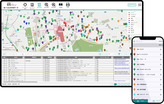Expand the ECBスクエア entry chevron on phone
Image resolution: width=164 pixels, height=104 pixels.
click(x=161, y=54)
